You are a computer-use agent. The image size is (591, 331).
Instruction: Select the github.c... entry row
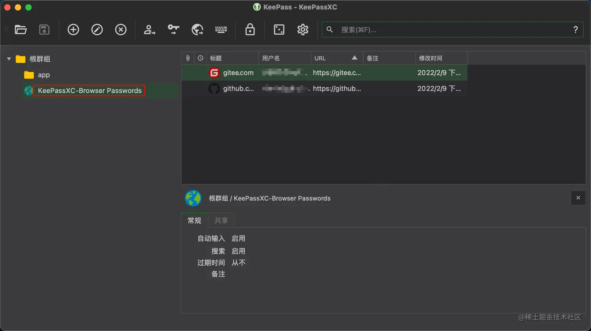point(324,89)
